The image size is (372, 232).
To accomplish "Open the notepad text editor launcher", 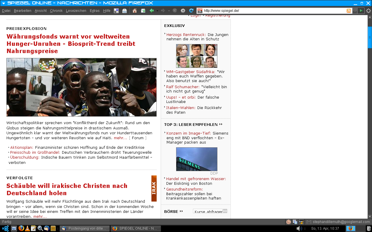I will tap(33, 228).
